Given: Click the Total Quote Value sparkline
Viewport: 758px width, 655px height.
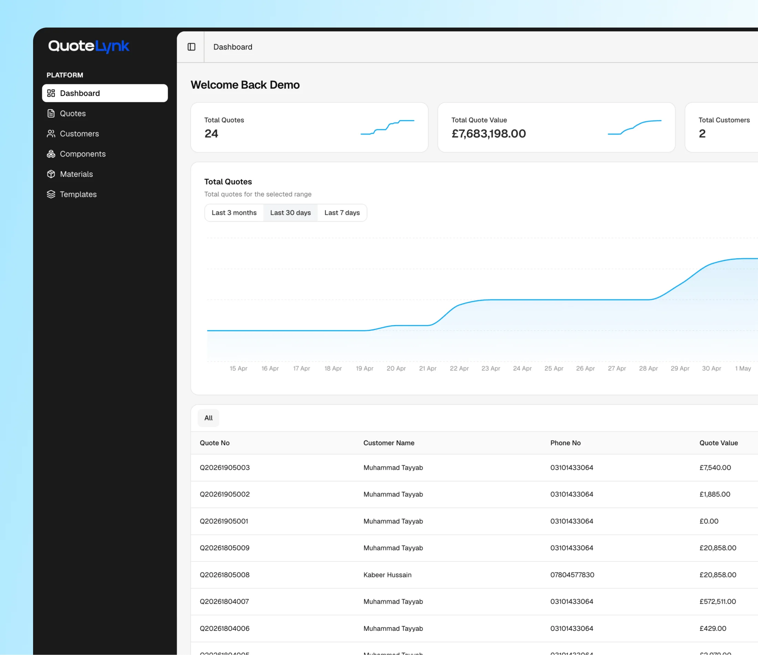Looking at the screenshot, I should pos(635,127).
